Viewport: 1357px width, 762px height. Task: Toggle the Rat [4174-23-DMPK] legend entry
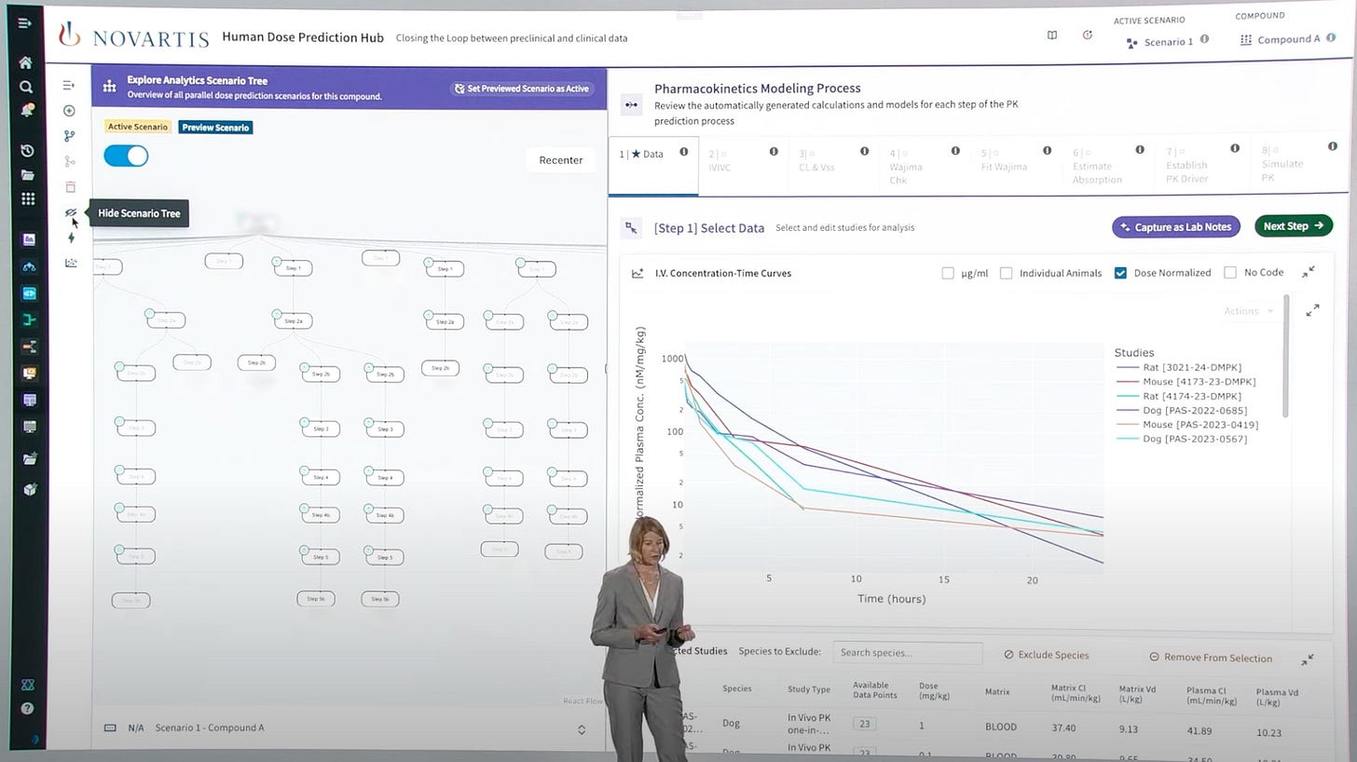pyautogui.click(x=1179, y=396)
